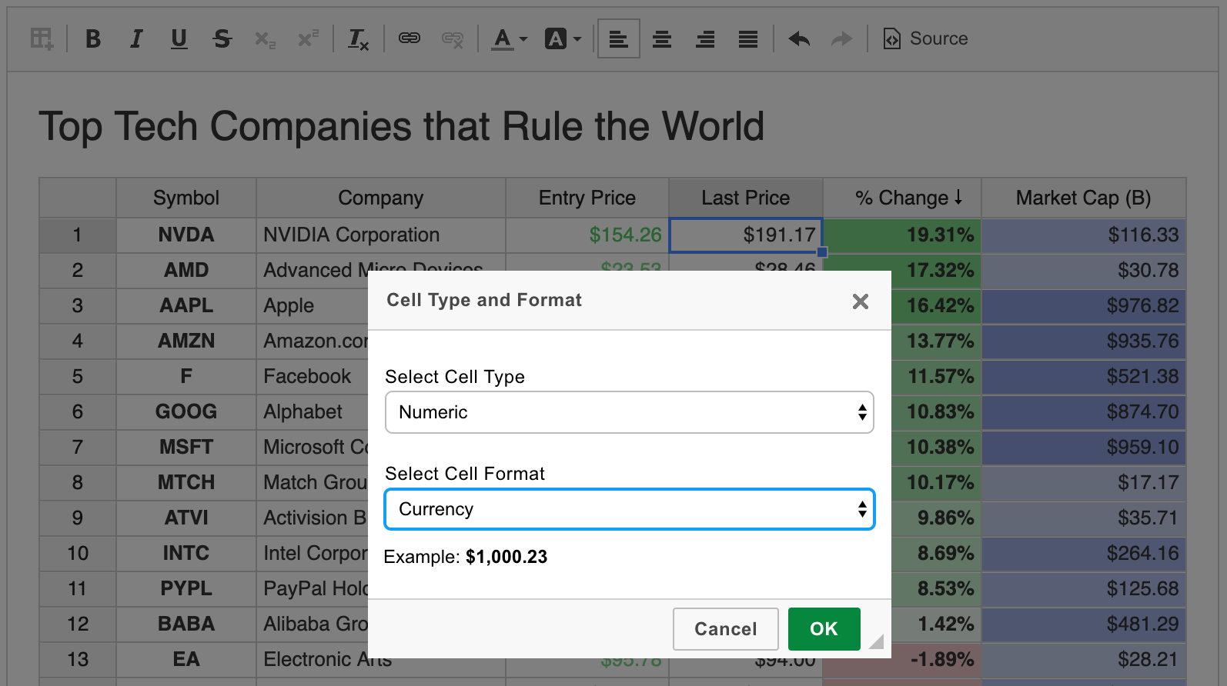Image resolution: width=1227 pixels, height=686 pixels.
Task: Click the Last Price column header
Action: click(746, 198)
